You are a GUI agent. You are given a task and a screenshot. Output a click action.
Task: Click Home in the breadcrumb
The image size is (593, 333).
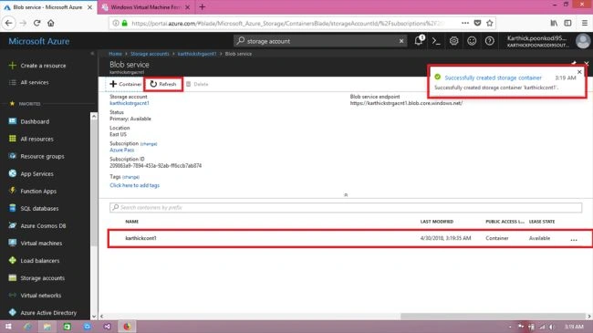pos(115,54)
